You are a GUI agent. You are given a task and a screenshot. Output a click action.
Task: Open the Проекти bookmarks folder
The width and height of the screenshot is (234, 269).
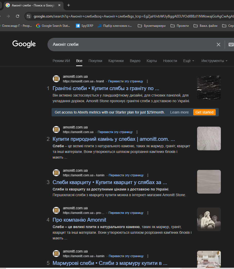click(180, 26)
